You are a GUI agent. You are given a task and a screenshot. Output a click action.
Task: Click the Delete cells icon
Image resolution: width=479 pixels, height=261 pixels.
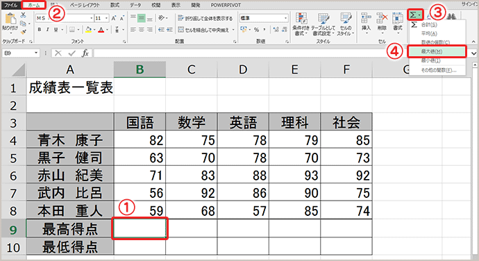382,18
